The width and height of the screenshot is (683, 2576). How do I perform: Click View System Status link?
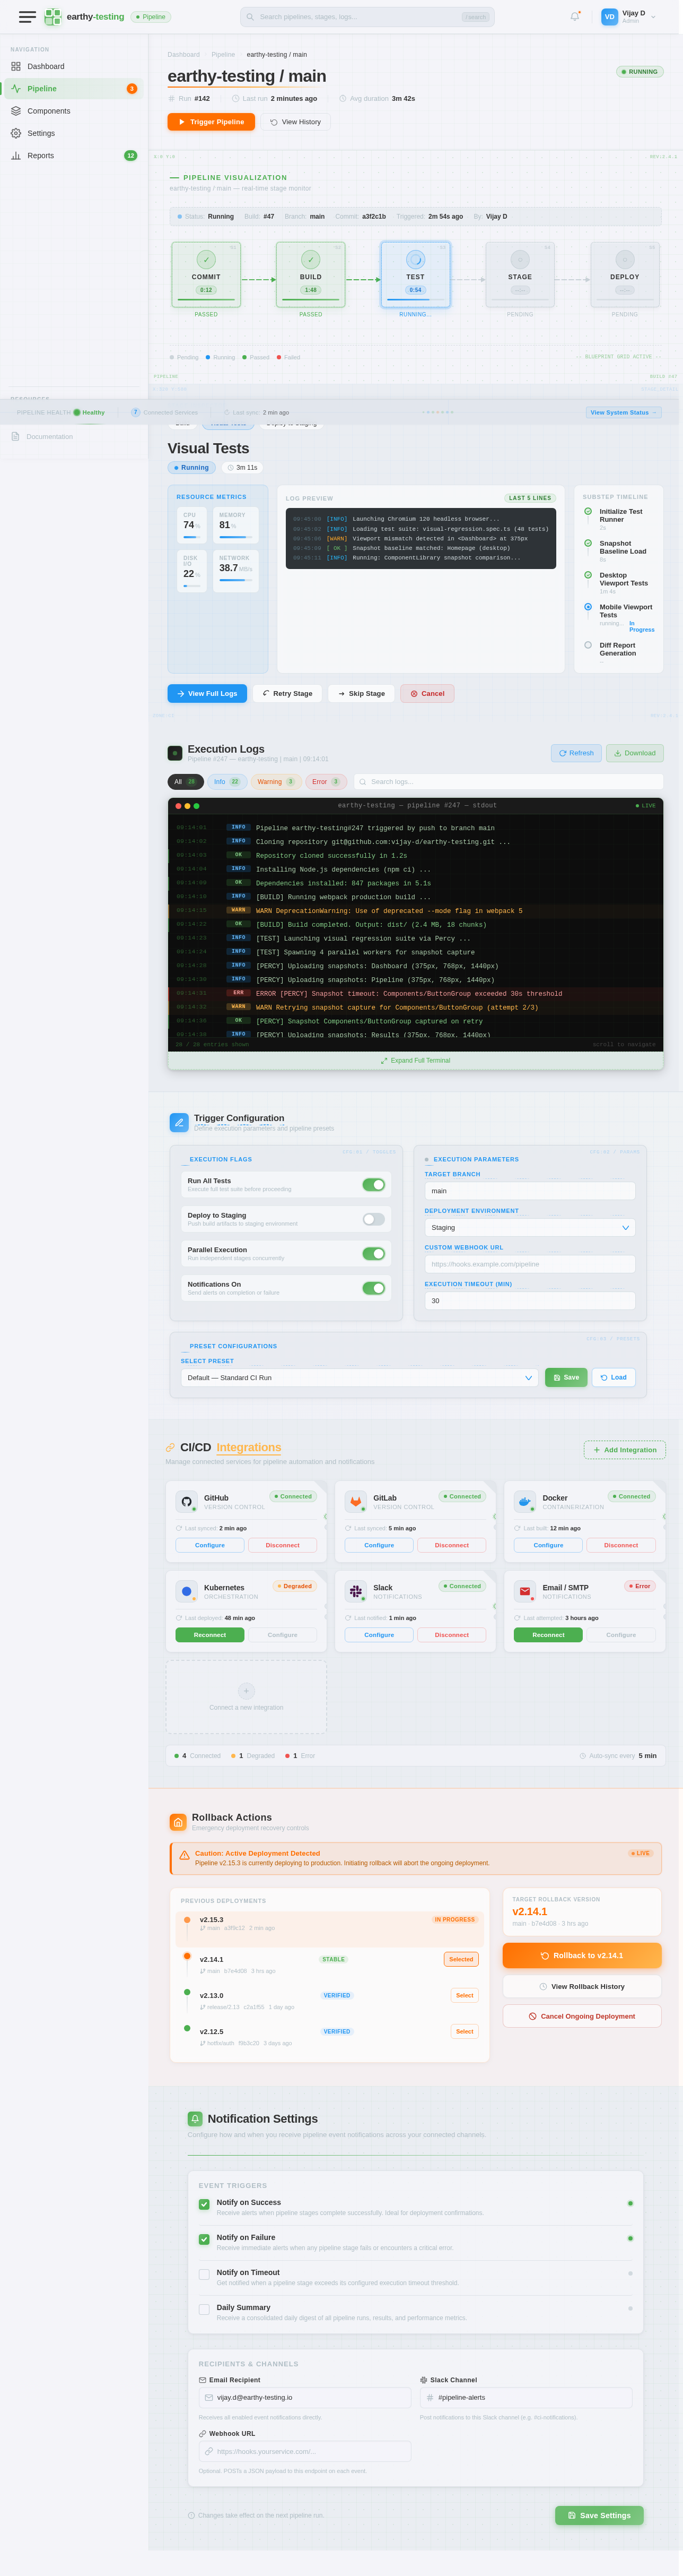pyautogui.click(x=623, y=412)
